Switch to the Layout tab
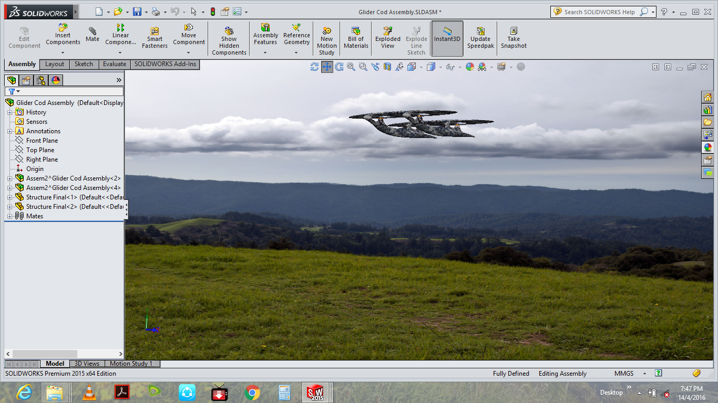Image resolution: width=718 pixels, height=403 pixels. click(55, 64)
